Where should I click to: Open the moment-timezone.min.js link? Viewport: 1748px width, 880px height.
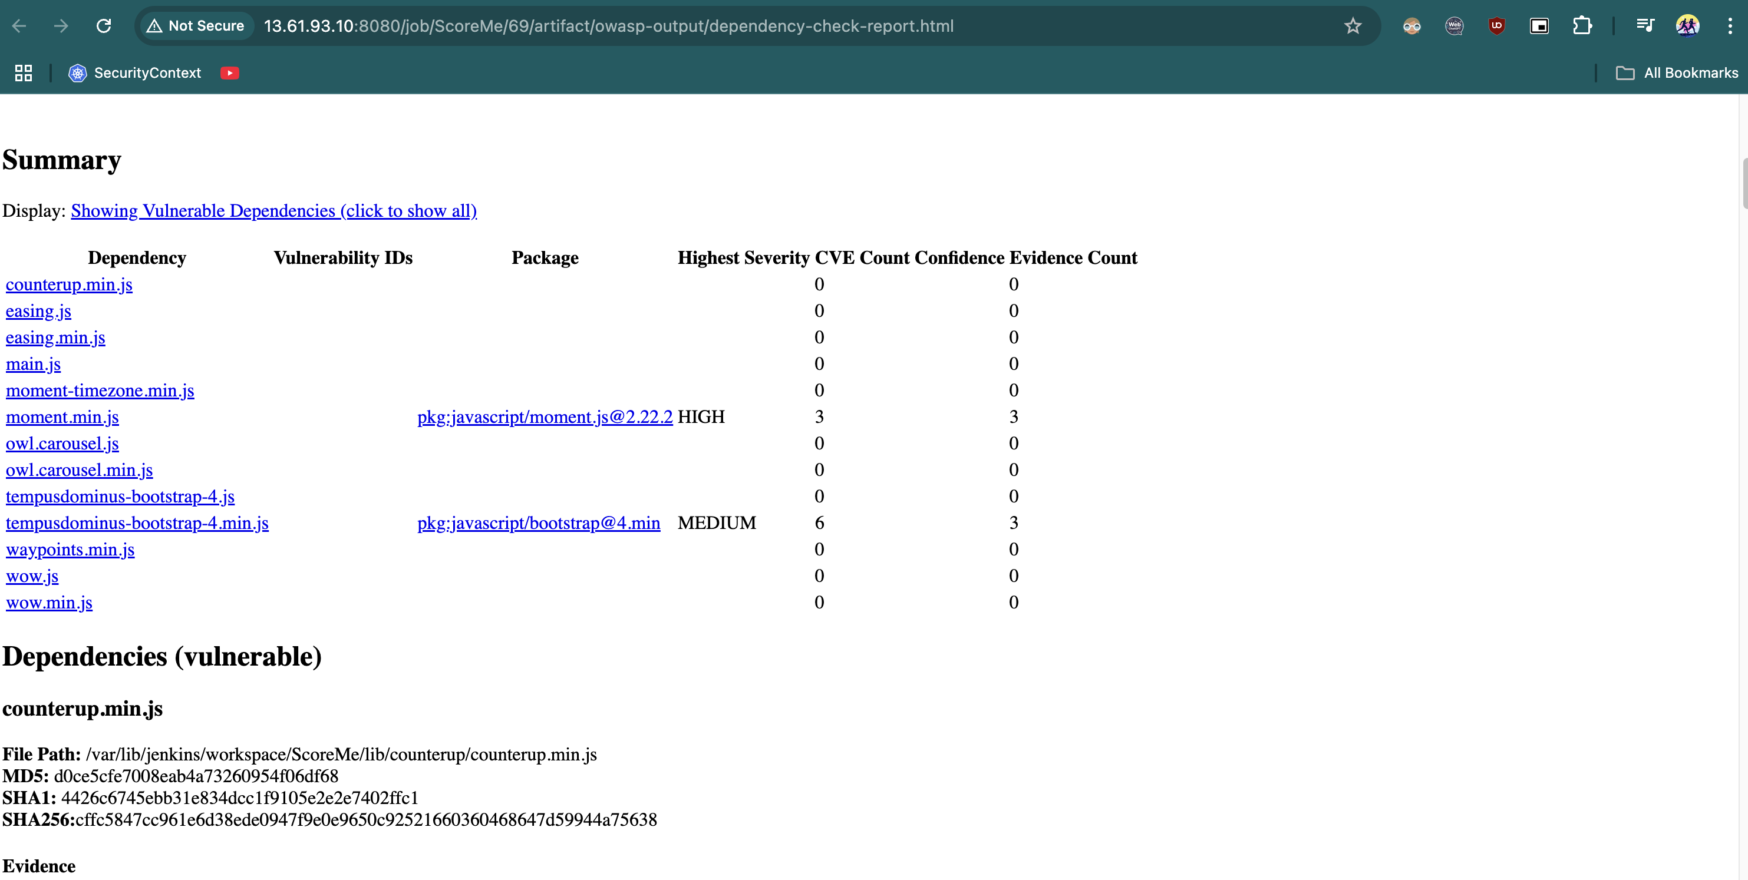pyautogui.click(x=100, y=390)
